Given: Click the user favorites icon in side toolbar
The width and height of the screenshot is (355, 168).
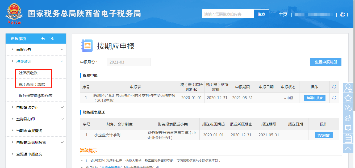Looking at the screenshot, I should (x=348, y=88).
